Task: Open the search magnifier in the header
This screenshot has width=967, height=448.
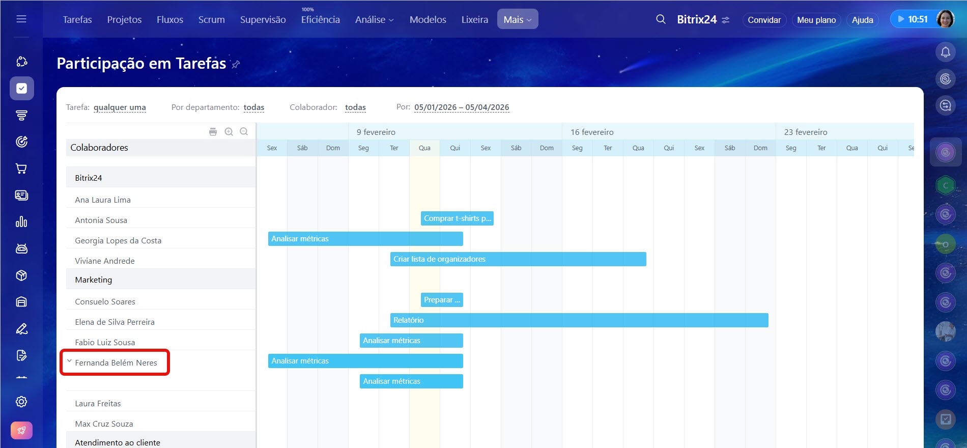Action: [x=661, y=19]
